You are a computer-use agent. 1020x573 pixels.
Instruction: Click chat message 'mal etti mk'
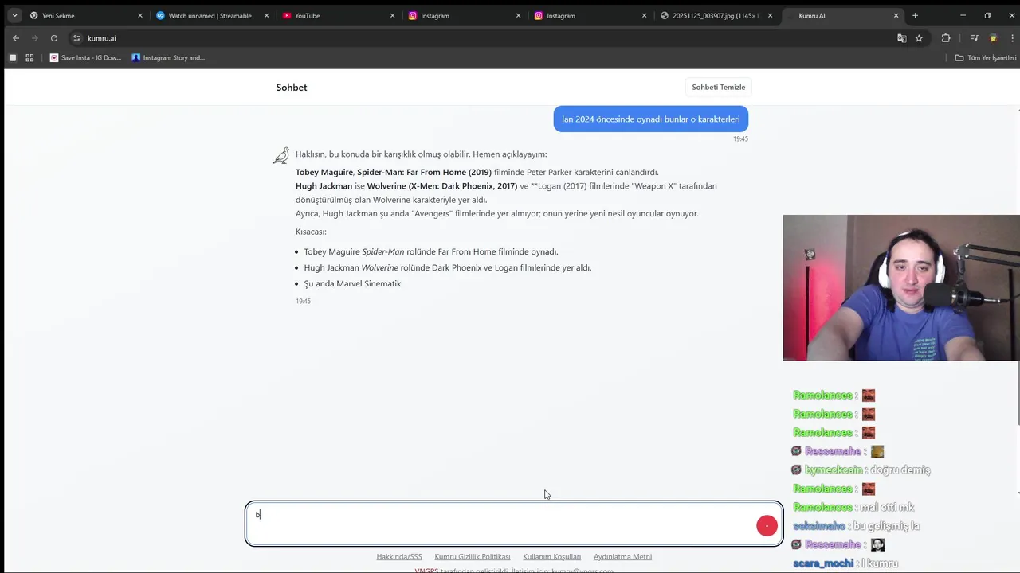coord(887,507)
